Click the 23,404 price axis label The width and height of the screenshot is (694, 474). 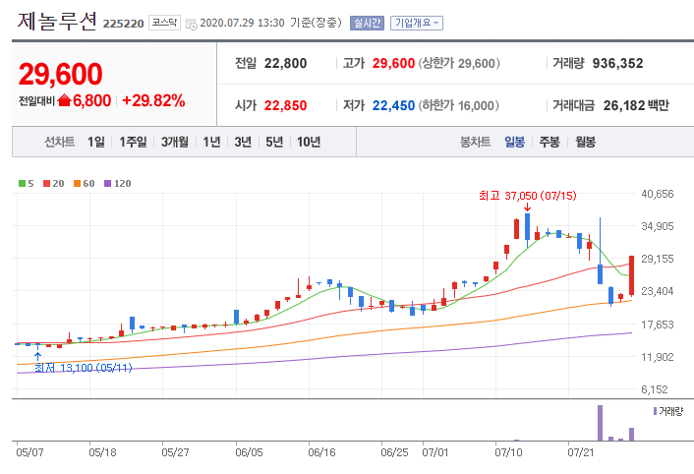pyautogui.click(x=658, y=291)
